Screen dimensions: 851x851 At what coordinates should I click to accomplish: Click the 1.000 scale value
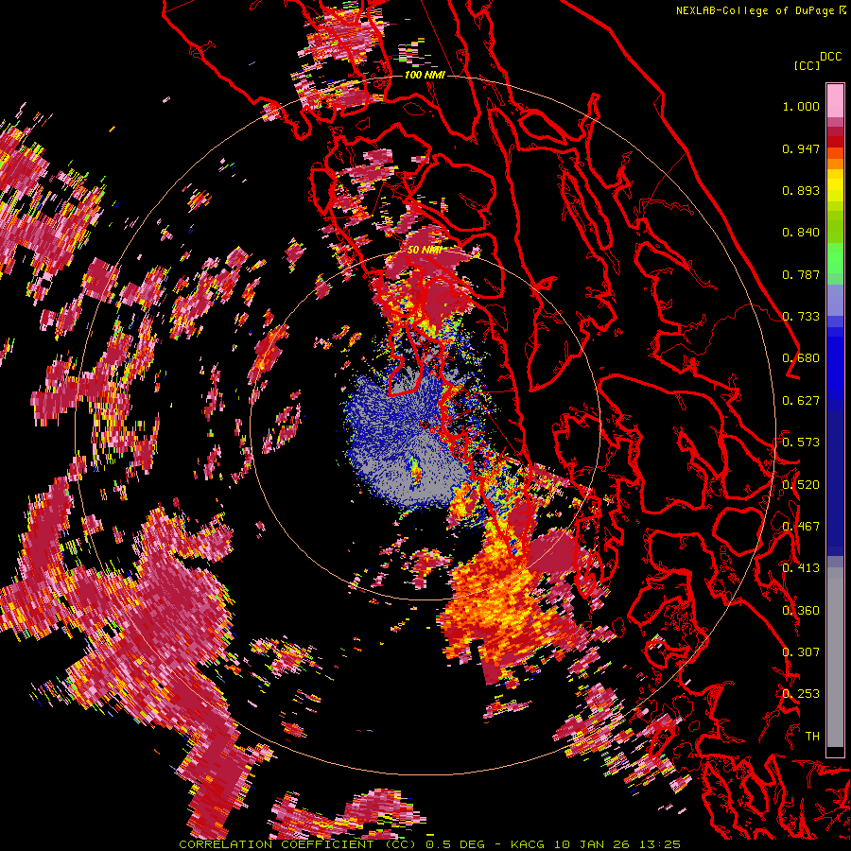pos(801,106)
